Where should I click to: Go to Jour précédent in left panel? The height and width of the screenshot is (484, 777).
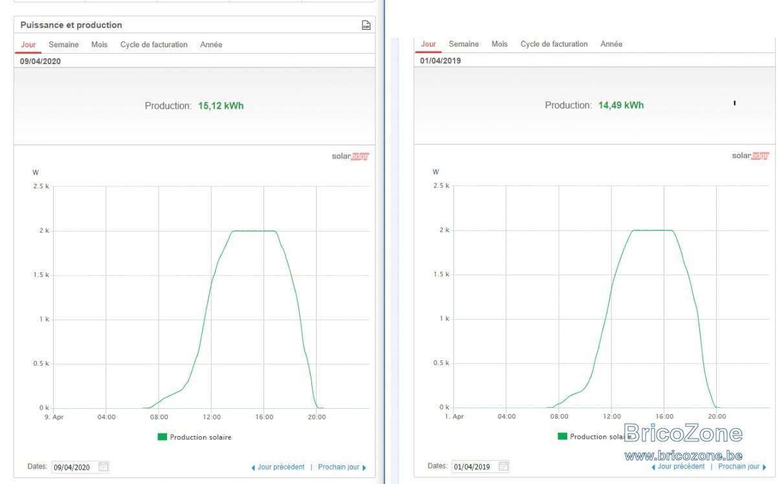tap(281, 467)
